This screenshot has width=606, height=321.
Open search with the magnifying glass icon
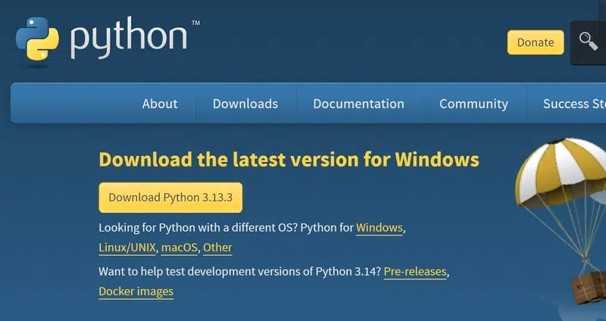(589, 41)
